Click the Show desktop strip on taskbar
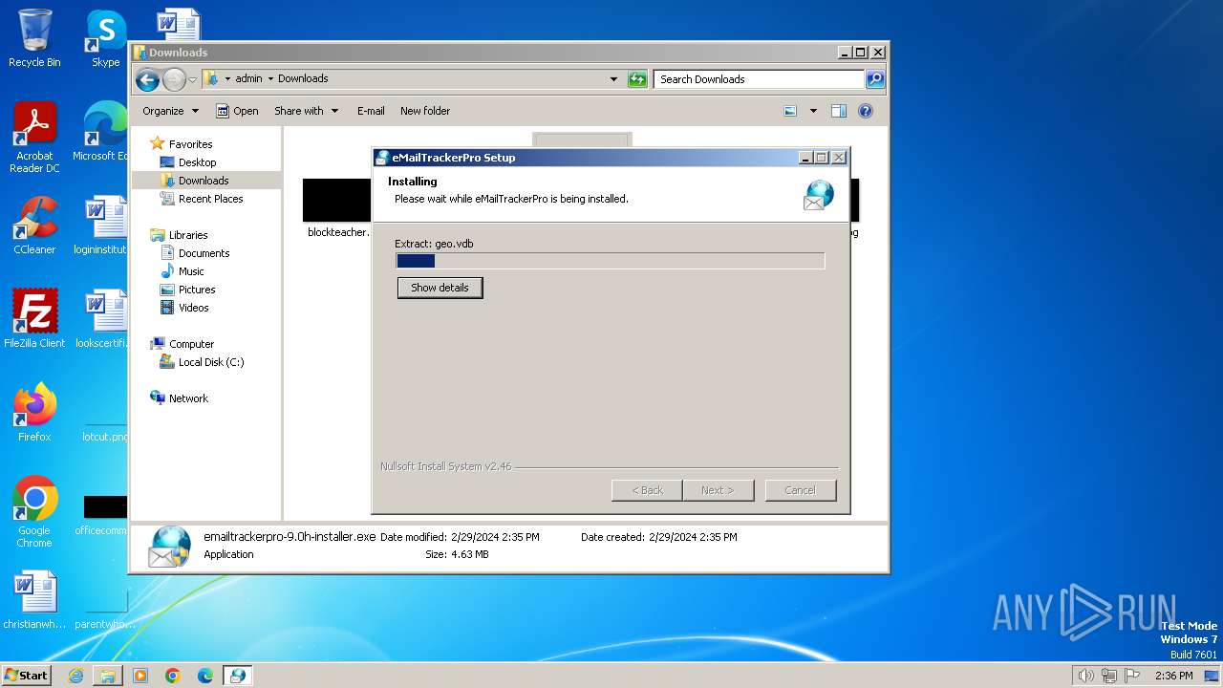Image resolution: width=1223 pixels, height=688 pixels. [1212, 676]
